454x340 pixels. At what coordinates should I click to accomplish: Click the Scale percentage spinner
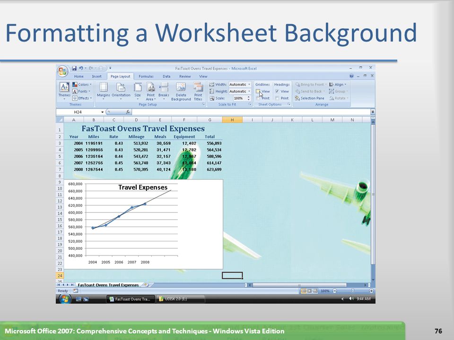[248, 98]
